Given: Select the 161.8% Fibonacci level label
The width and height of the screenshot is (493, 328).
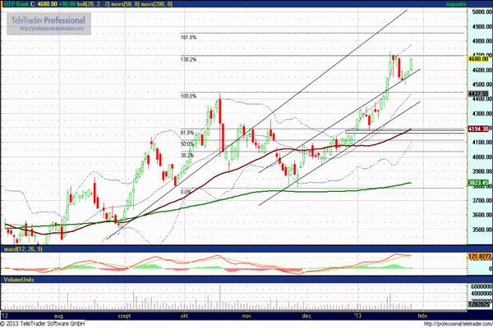Looking at the screenshot, I should pyautogui.click(x=188, y=38).
